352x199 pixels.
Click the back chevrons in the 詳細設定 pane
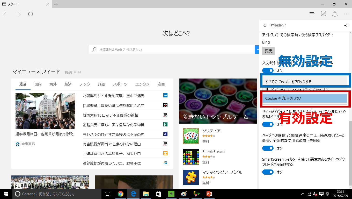[x=265, y=26]
